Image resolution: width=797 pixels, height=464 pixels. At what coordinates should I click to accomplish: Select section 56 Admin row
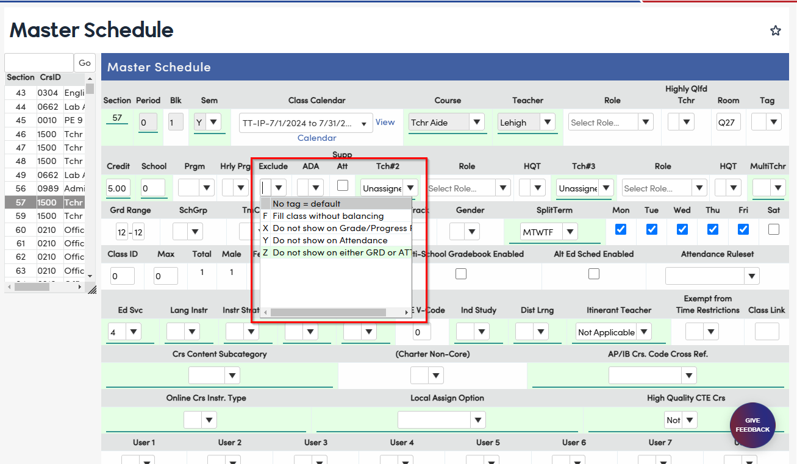tap(45, 188)
